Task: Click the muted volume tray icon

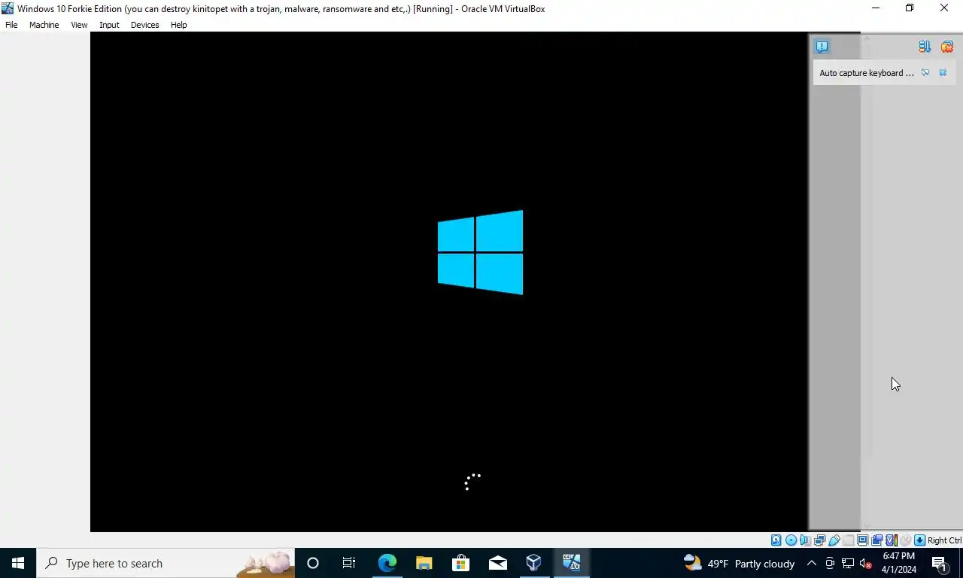Action: (x=866, y=563)
